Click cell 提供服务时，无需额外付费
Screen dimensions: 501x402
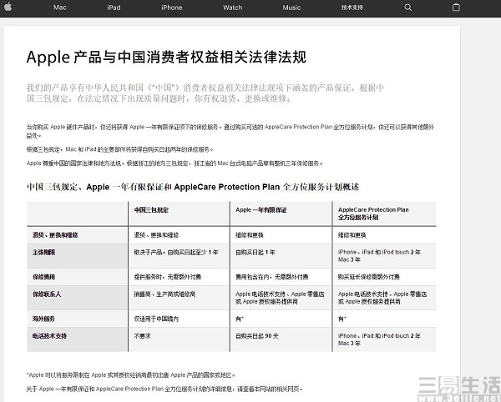[168, 277]
